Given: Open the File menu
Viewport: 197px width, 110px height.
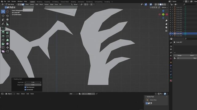Looking at the screenshot, I should click(x=5, y=2).
